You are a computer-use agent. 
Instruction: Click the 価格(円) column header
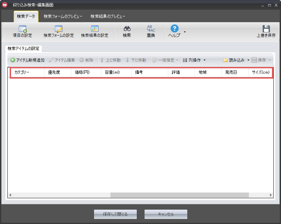pos(82,72)
